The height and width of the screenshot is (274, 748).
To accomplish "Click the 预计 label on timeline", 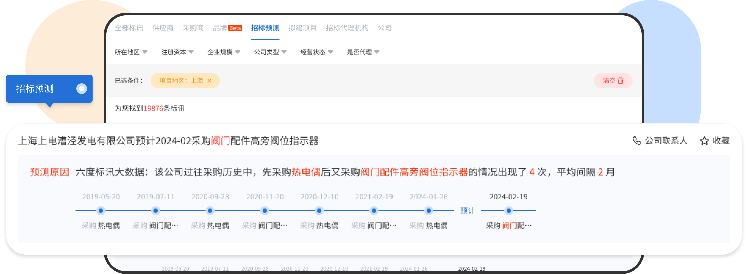I will coord(467,211).
